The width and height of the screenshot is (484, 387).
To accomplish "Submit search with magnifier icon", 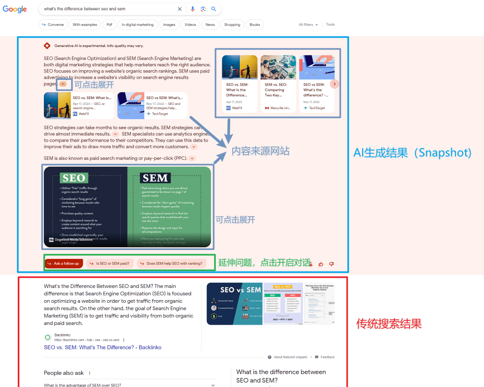I will 214,9.
